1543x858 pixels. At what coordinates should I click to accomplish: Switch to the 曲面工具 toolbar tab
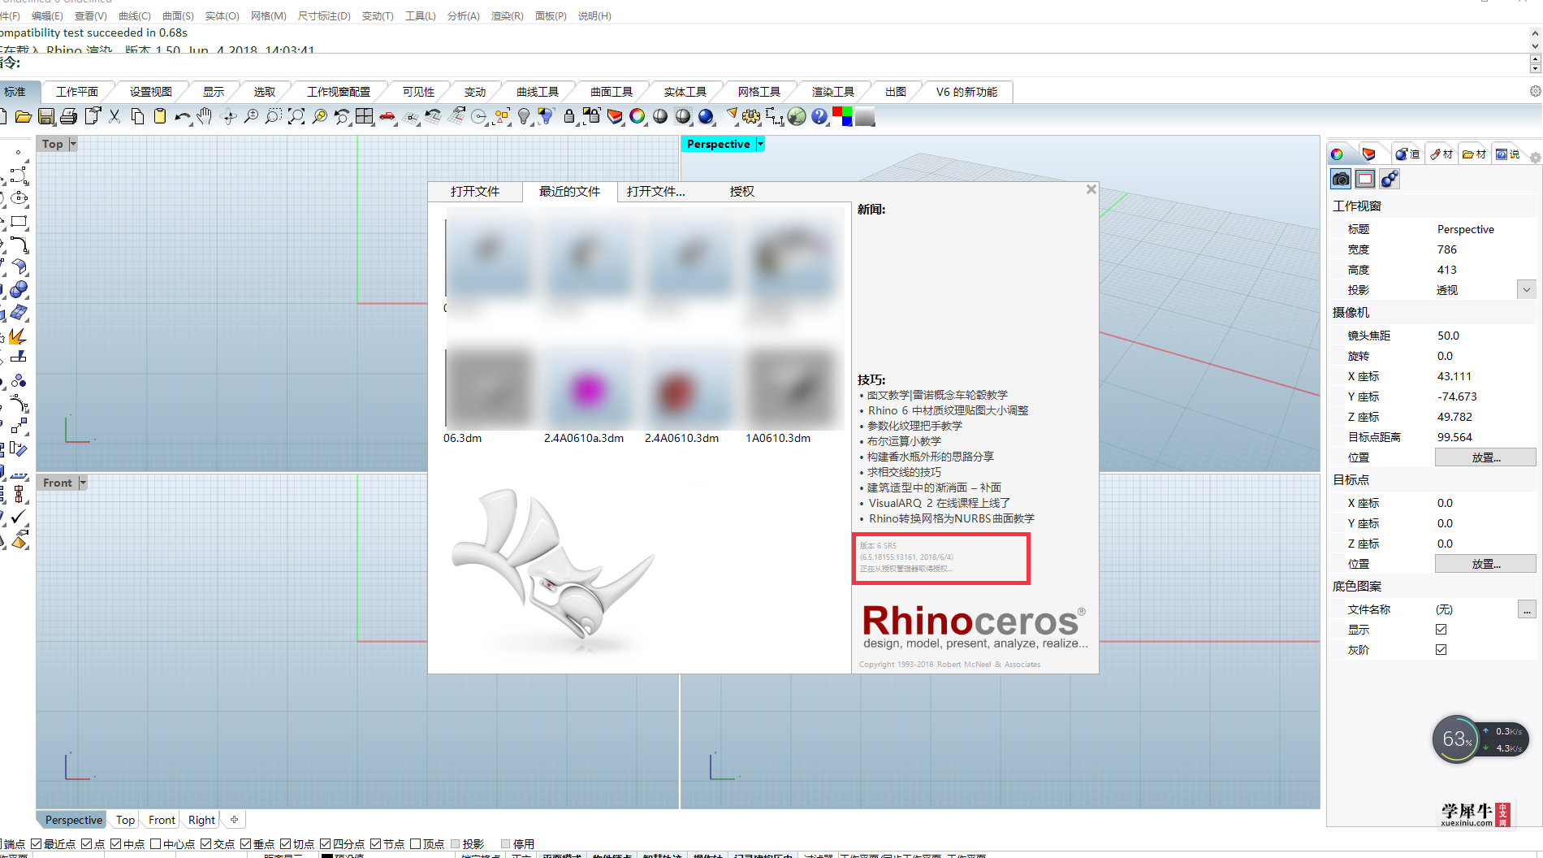point(612,92)
